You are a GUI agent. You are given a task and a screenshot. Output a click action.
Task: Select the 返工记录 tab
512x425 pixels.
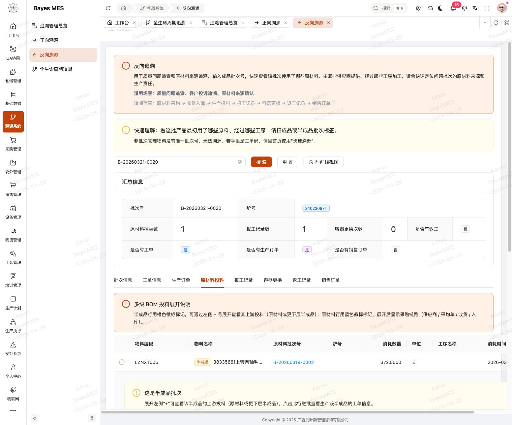[302, 280]
